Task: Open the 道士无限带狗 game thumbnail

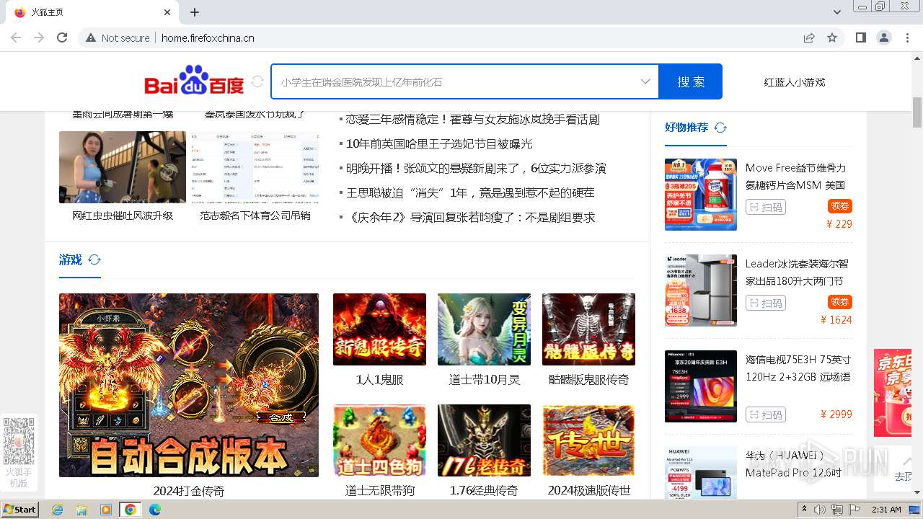Action: [x=379, y=440]
